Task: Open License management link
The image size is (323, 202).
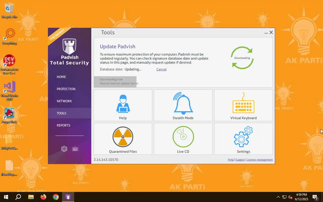Action: (260, 160)
